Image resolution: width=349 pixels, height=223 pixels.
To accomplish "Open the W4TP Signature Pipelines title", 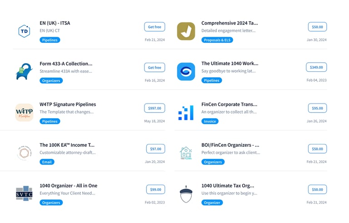I will pyautogui.click(x=68, y=104).
